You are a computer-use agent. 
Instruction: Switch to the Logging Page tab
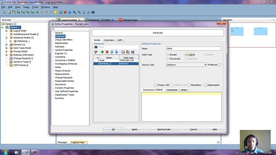tap(78, 142)
